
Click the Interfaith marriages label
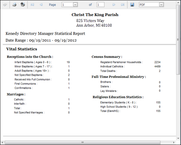click(x=20, y=104)
